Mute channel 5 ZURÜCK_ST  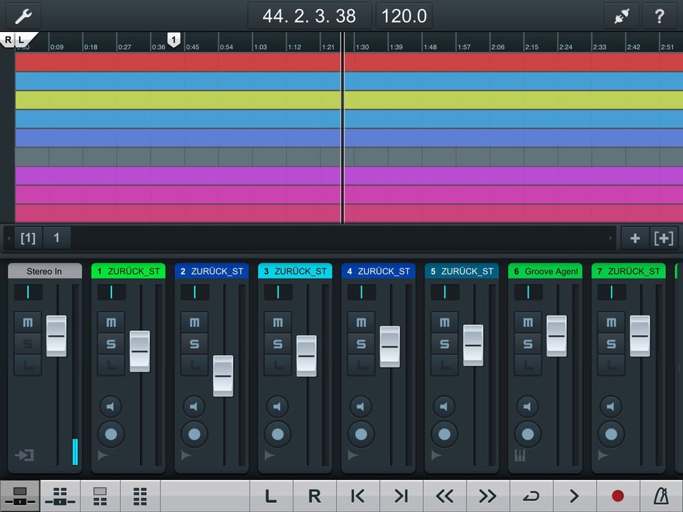pos(445,323)
